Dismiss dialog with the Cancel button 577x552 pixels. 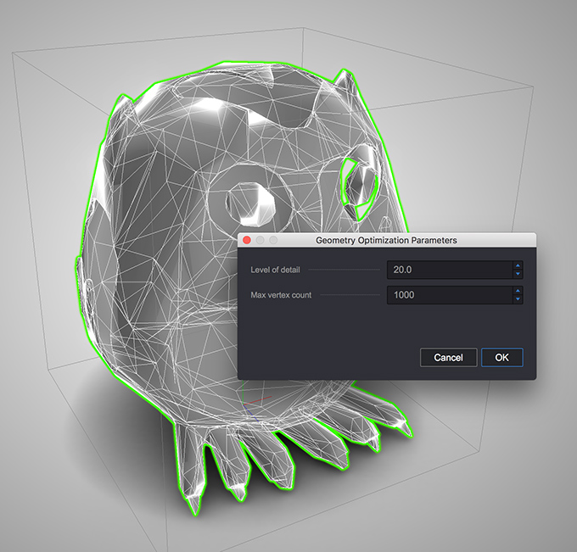[448, 358]
